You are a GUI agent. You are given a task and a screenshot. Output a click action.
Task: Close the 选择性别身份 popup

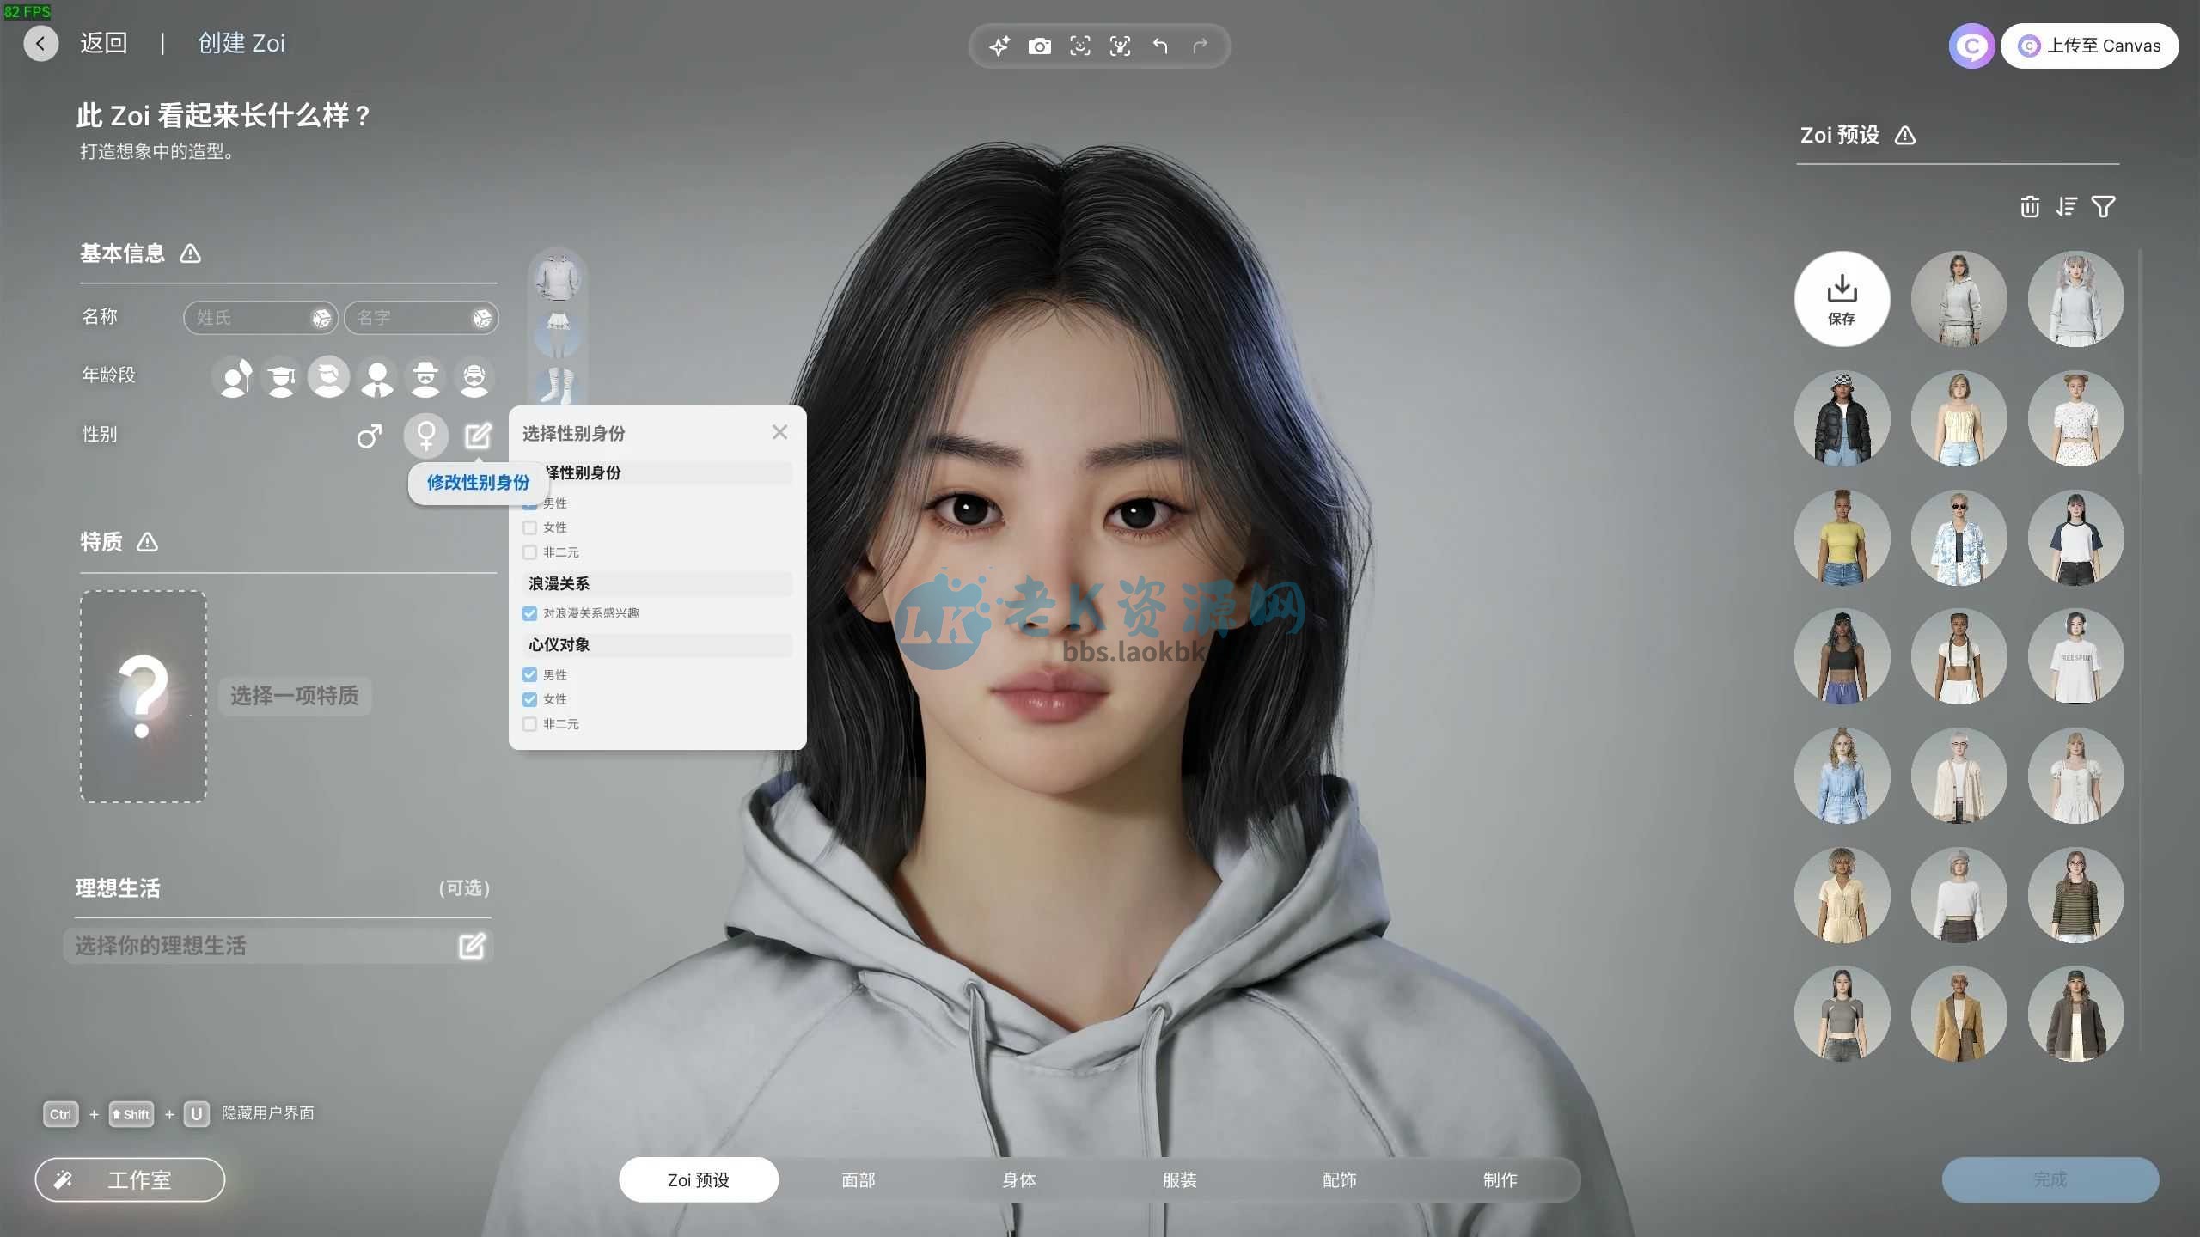tap(779, 432)
